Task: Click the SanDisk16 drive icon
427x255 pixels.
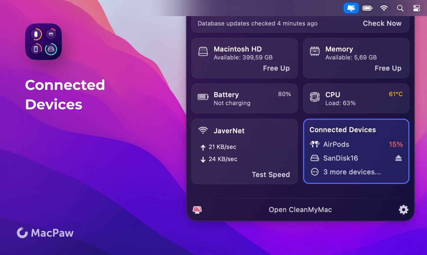Action: [315, 158]
